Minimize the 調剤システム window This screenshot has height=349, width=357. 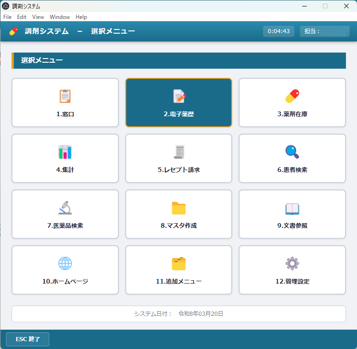pyautogui.click(x=304, y=6)
